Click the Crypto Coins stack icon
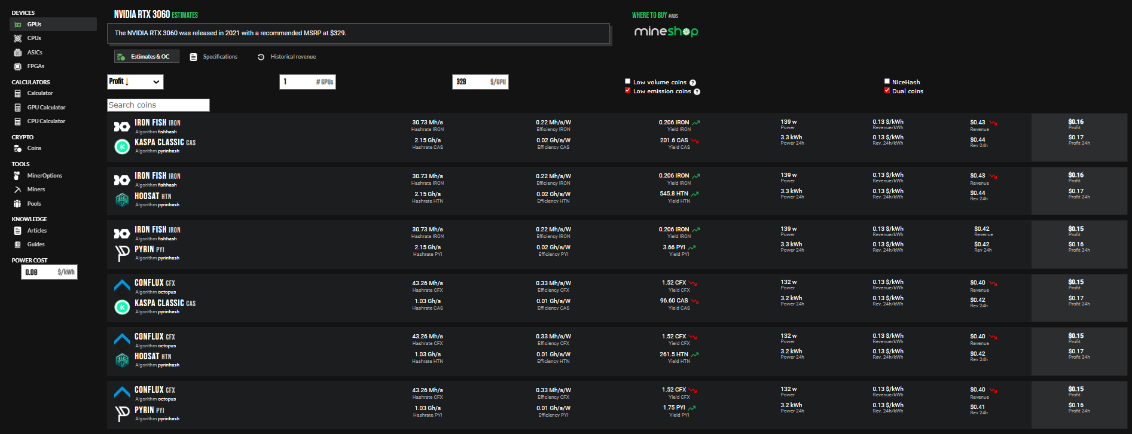This screenshot has height=434, width=1132. (18, 148)
